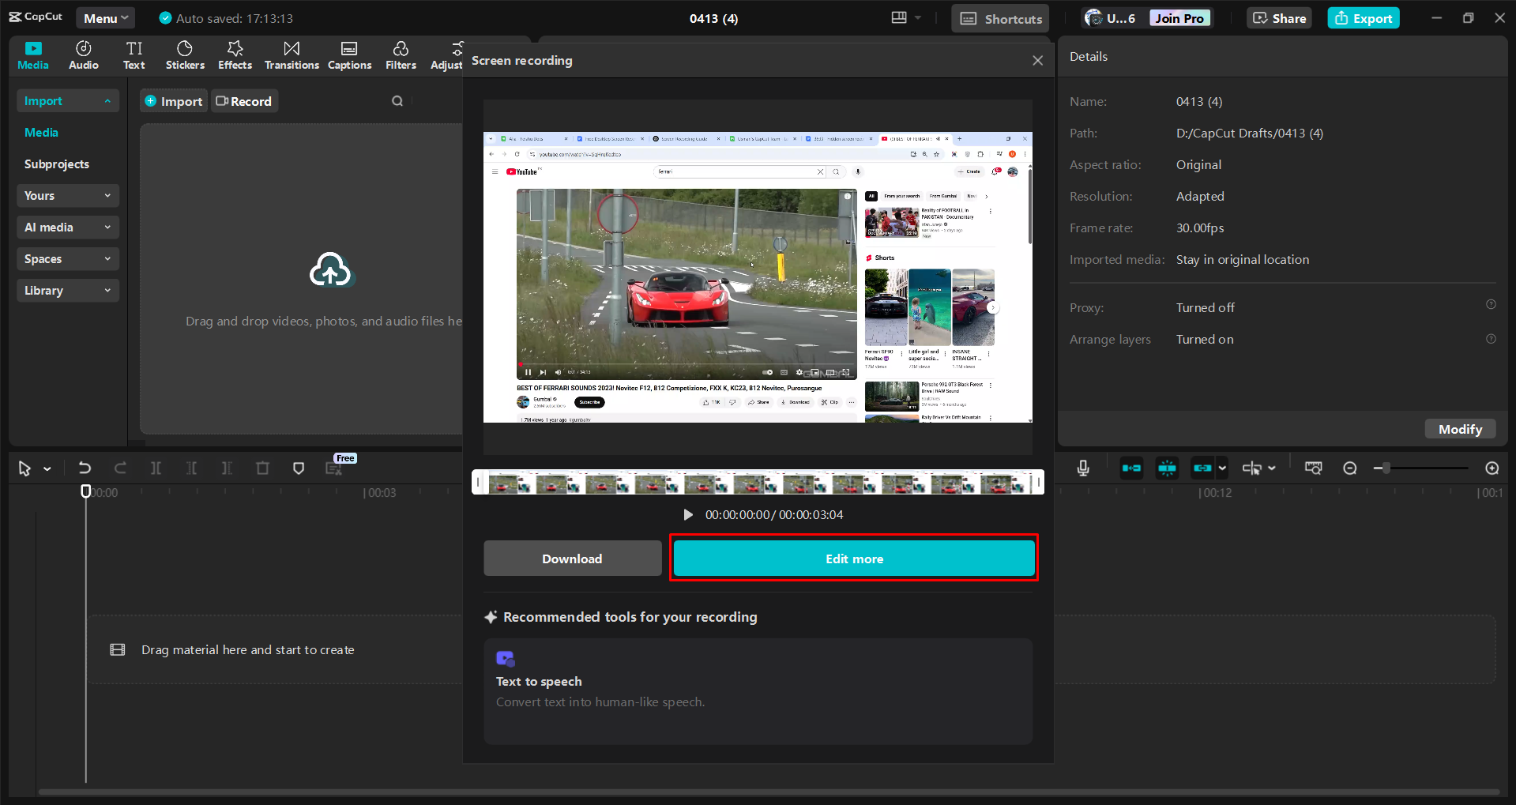Undo the last action
The height and width of the screenshot is (805, 1516).
coord(85,468)
